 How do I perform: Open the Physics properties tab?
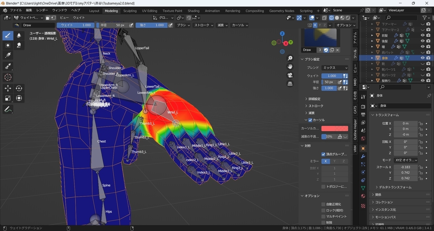point(363,172)
